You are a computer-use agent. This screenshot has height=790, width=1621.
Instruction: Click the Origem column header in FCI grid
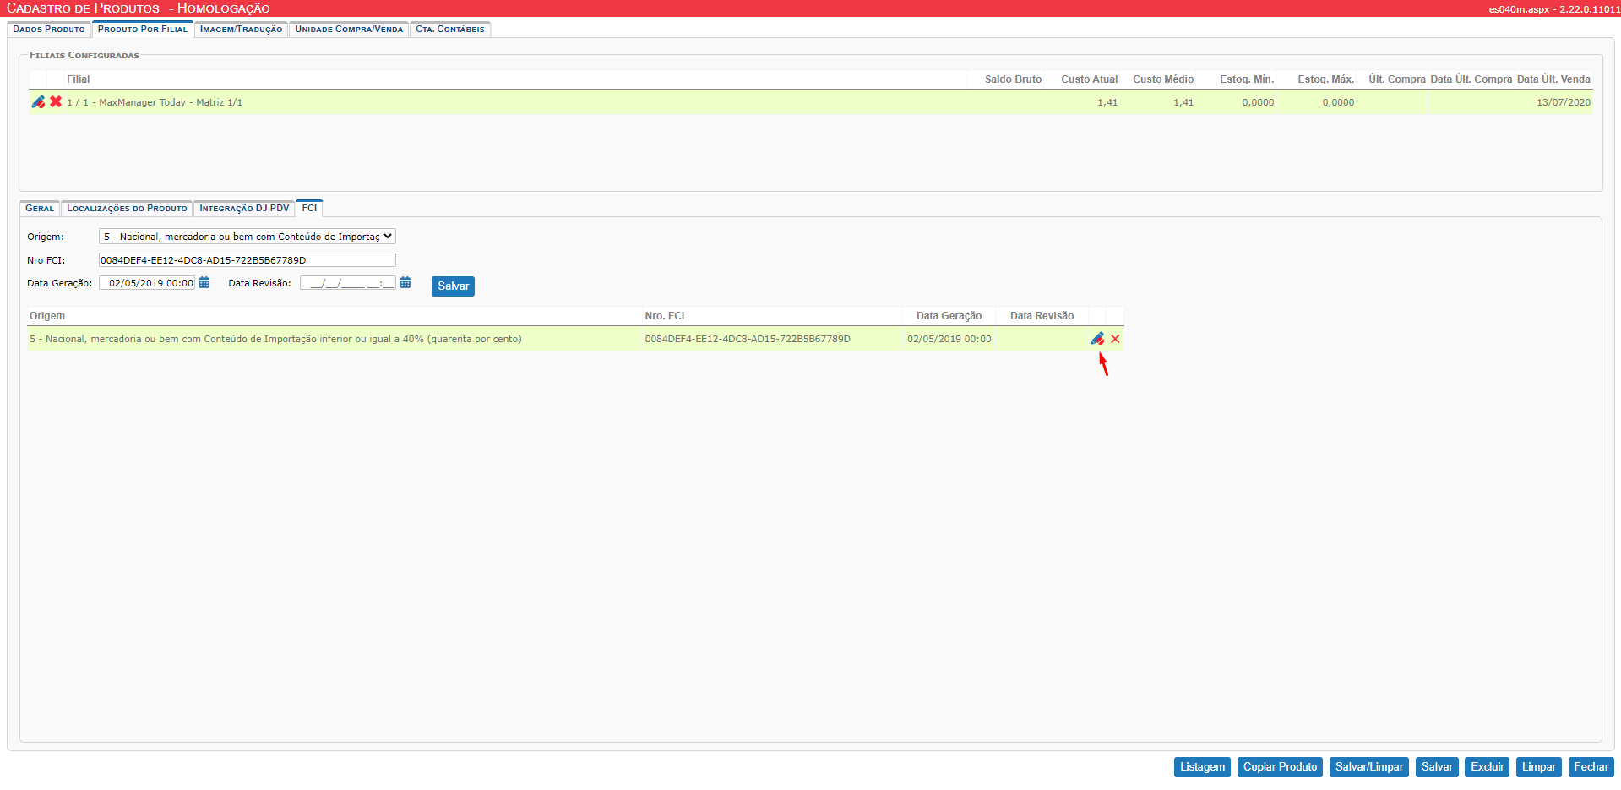coord(47,316)
